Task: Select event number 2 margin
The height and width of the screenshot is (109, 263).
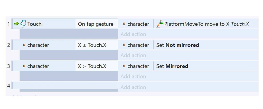Action: (8, 45)
